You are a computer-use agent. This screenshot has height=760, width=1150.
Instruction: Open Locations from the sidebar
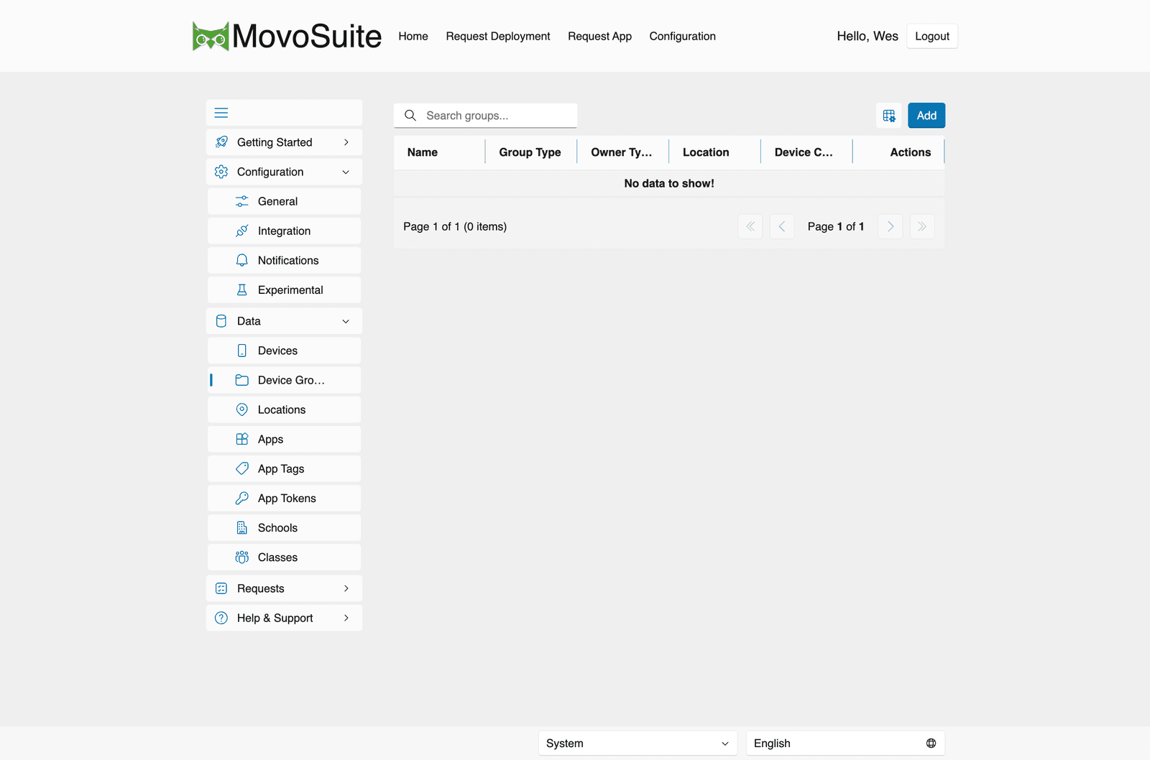[285, 409]
